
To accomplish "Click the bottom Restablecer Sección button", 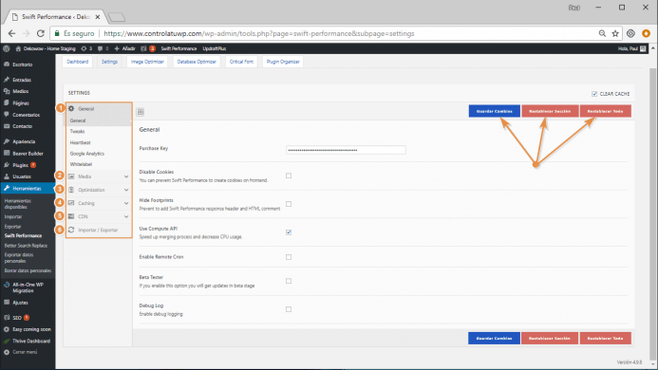I will coord(550,338).
